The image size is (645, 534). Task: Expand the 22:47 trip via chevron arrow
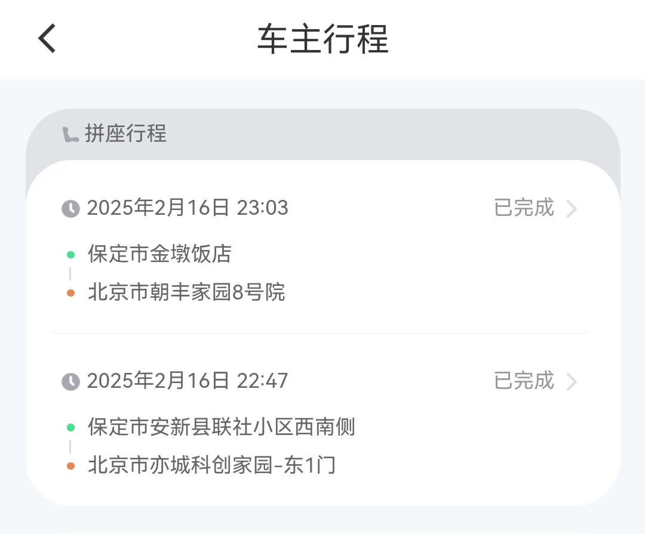coord(572,381)
